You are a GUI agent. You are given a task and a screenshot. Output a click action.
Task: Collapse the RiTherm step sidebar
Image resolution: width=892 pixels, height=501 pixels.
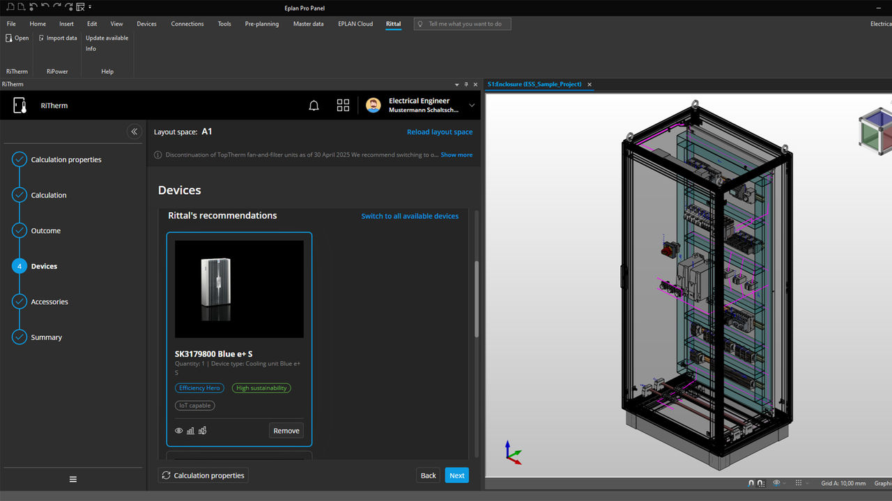point(134,132)
